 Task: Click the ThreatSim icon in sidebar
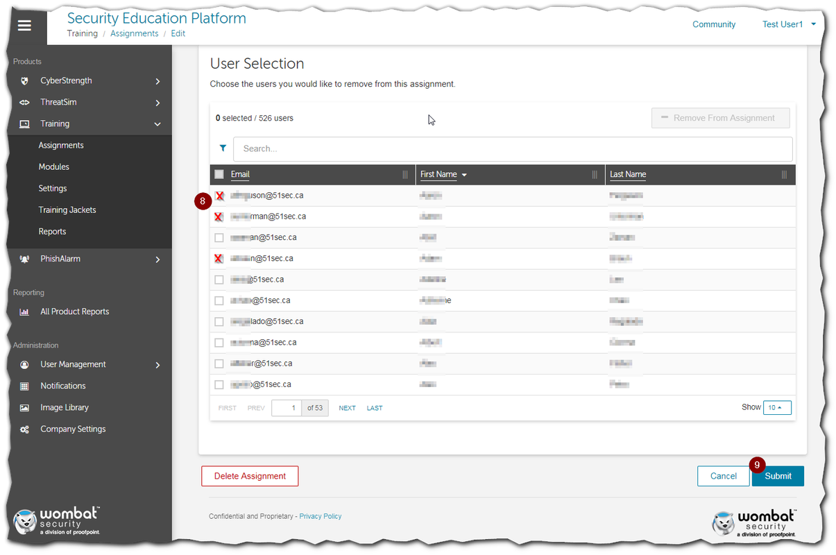pyautogui.click(x=24, y=103)
